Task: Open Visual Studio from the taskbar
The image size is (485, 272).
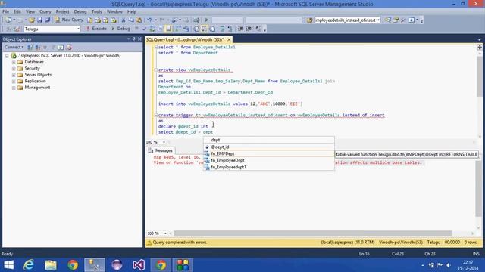Action: (x=139, y=265)
